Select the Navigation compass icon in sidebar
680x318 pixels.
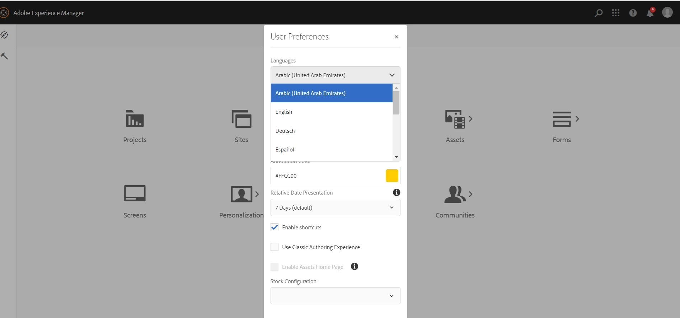[4, 35]
